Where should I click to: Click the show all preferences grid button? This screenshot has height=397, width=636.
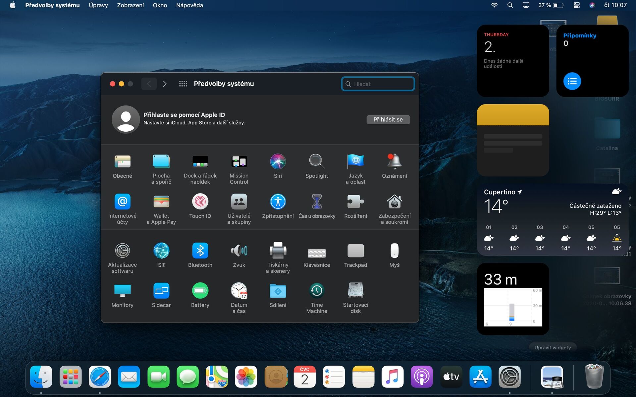[x=183, y=84]
